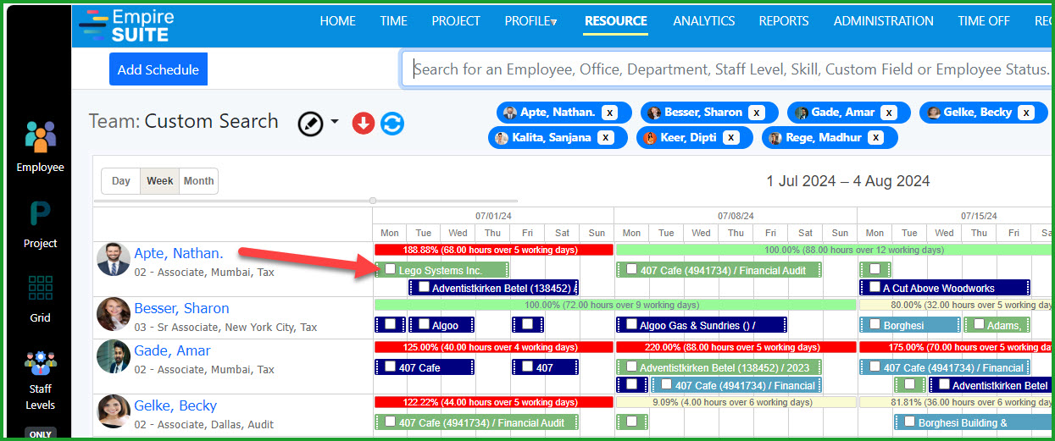This screenshot has height=441, width=1055.
Task: Click Sharon Besser's profile photo
Action: 113,314
